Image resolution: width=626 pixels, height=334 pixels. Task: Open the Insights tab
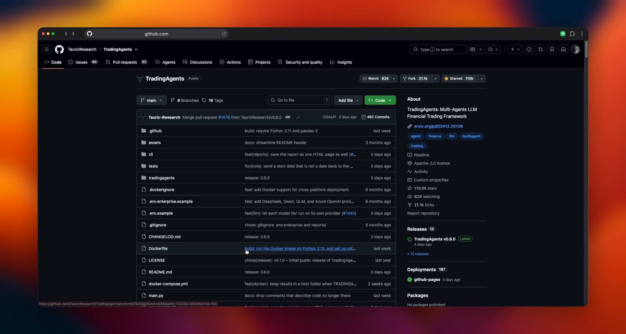pyautogui.click(x=341, y=62)
